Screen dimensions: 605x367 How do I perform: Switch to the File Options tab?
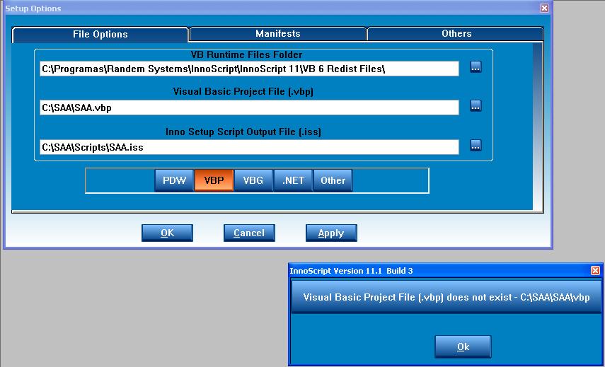(100, 35)
